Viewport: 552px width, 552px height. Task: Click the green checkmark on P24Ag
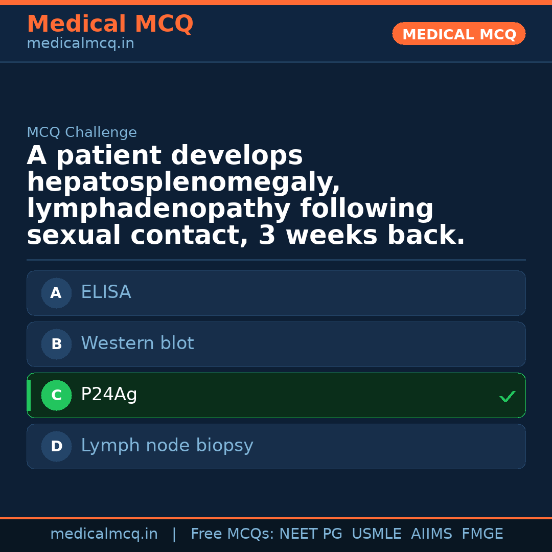[507, 396]
